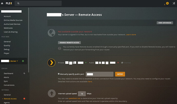Click the exclamation warning icon
This screenshot has height=104, width=177.
tap(60, 48)
